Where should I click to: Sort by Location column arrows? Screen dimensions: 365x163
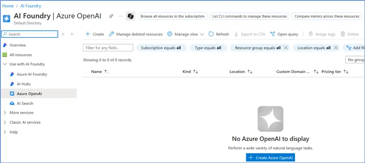[x=250, y=72]
